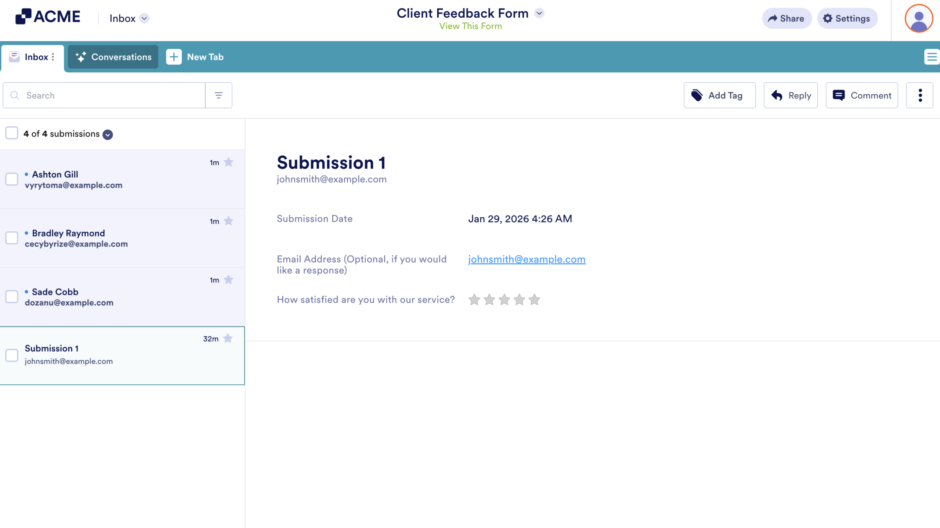Expand the 4 of 4 submissions dropdown
940x528 pixels.
[x=107, y=134]
